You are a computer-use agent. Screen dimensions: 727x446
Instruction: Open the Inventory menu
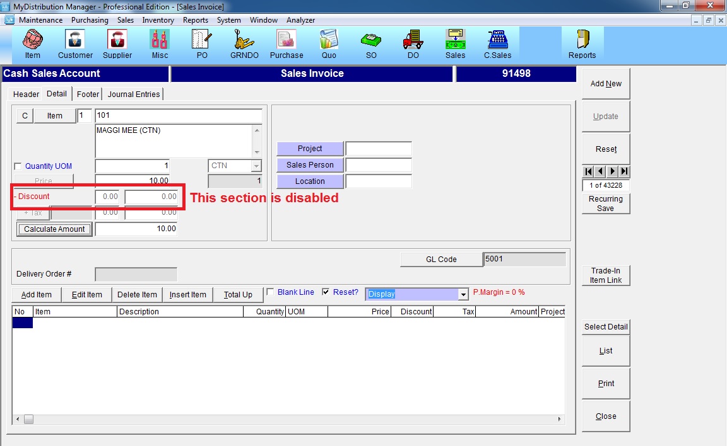[x=158, y=20]
